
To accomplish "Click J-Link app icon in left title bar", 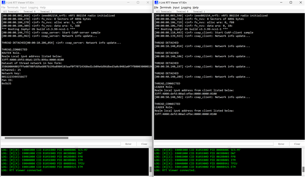I will 3,2.
